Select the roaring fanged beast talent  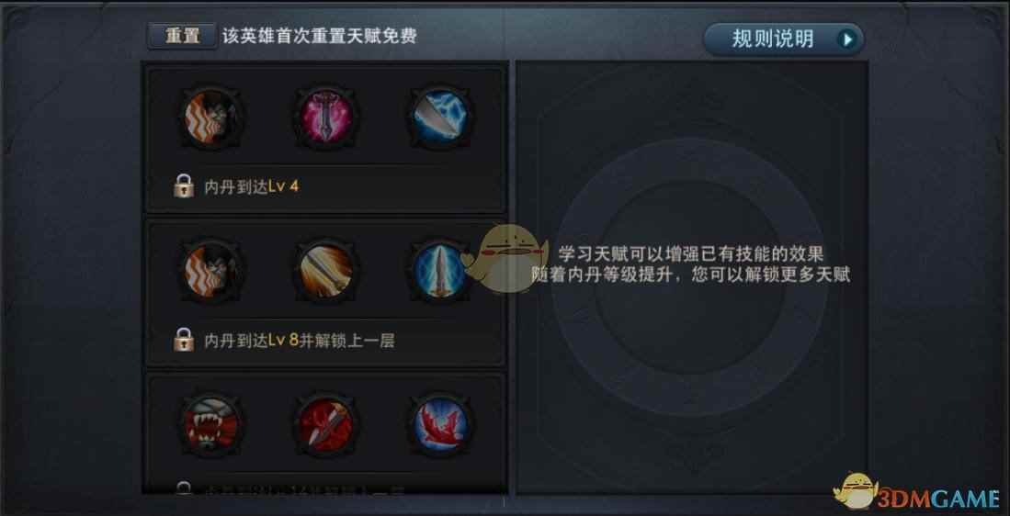(210, 424)
